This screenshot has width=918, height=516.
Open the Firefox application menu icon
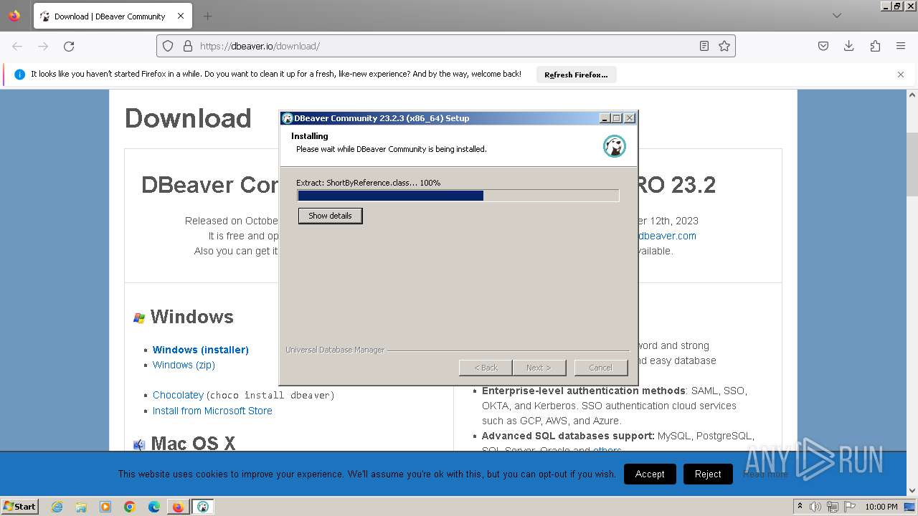901,46
